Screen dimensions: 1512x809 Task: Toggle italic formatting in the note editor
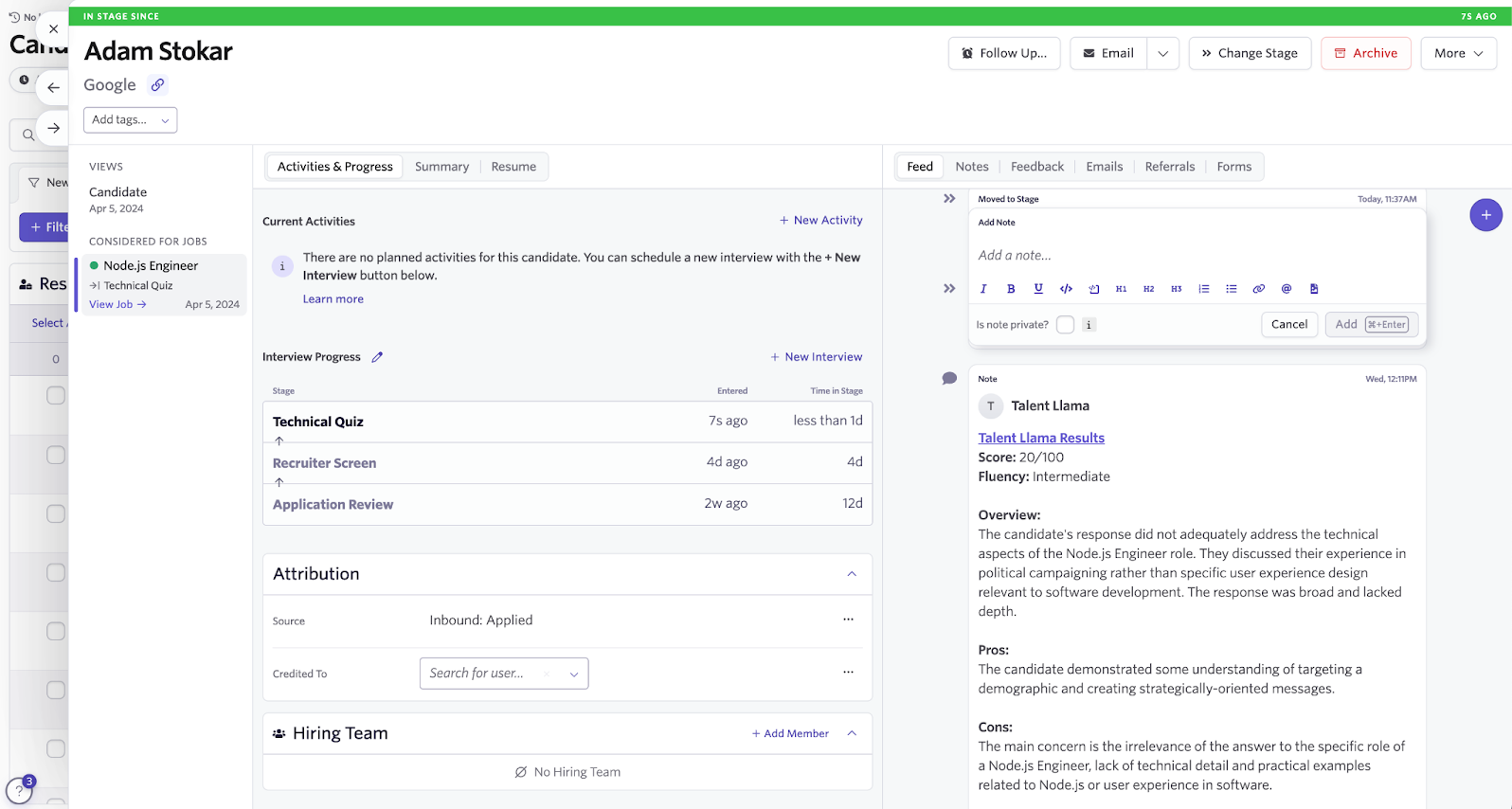pyautogui.click(x=983, y=289)
